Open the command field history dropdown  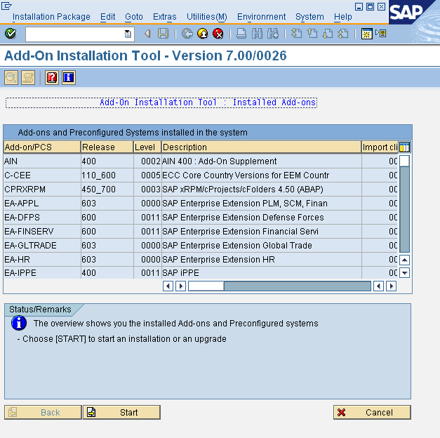point(128,34)
